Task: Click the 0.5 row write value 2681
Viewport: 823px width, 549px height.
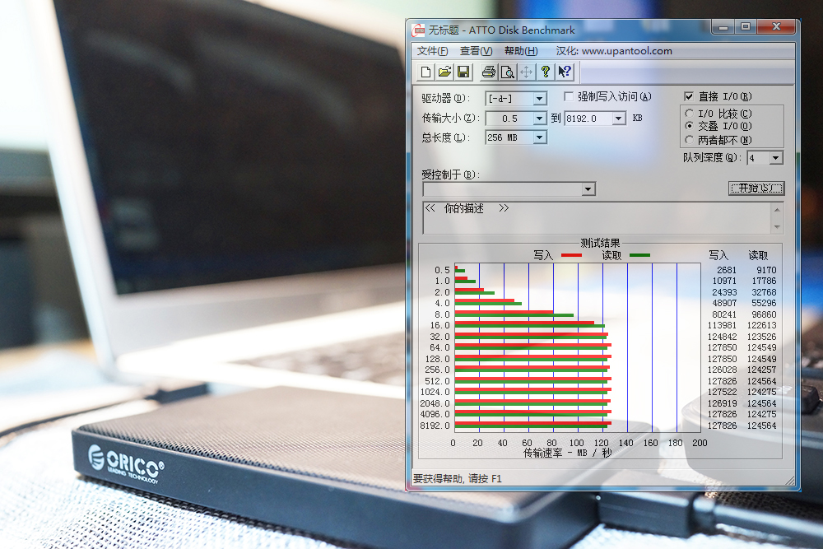Action: pyautogui.click(x=727, y=270)
